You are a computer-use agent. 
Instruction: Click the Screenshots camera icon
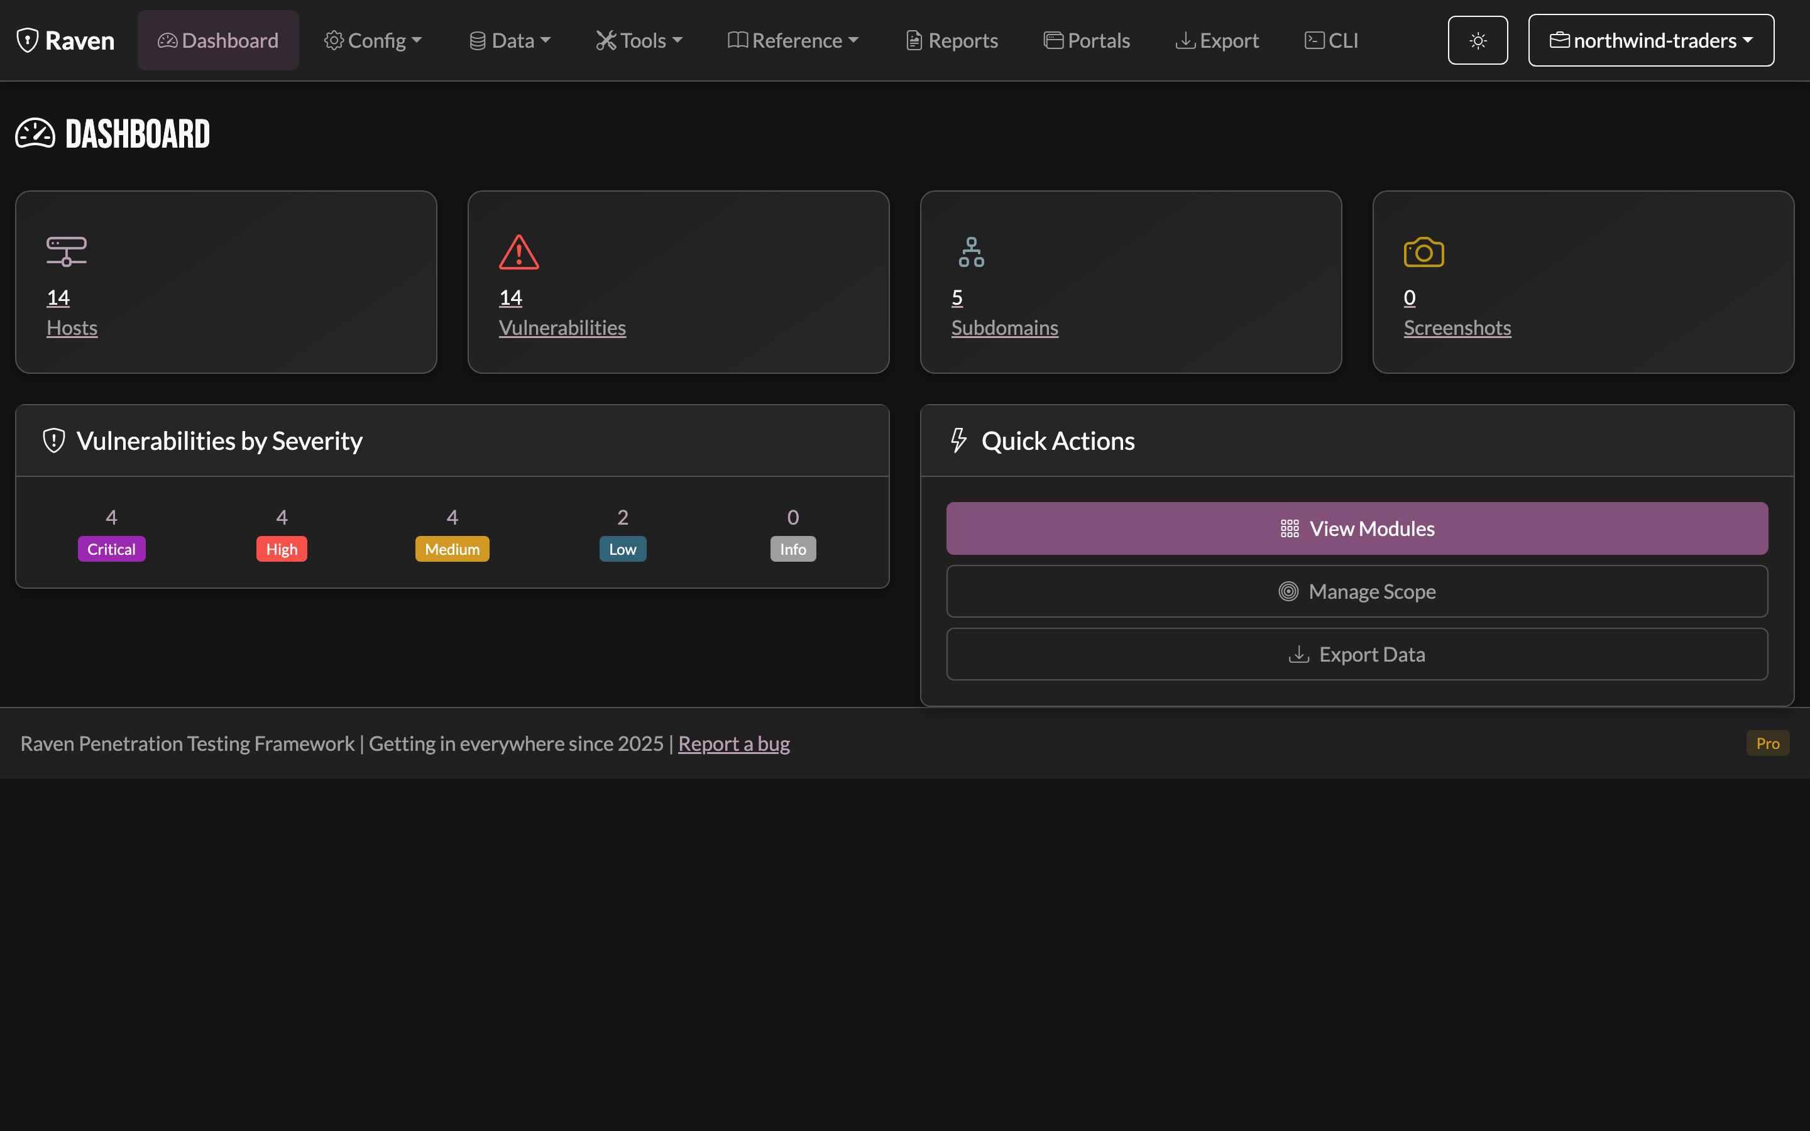[1424, 252]
